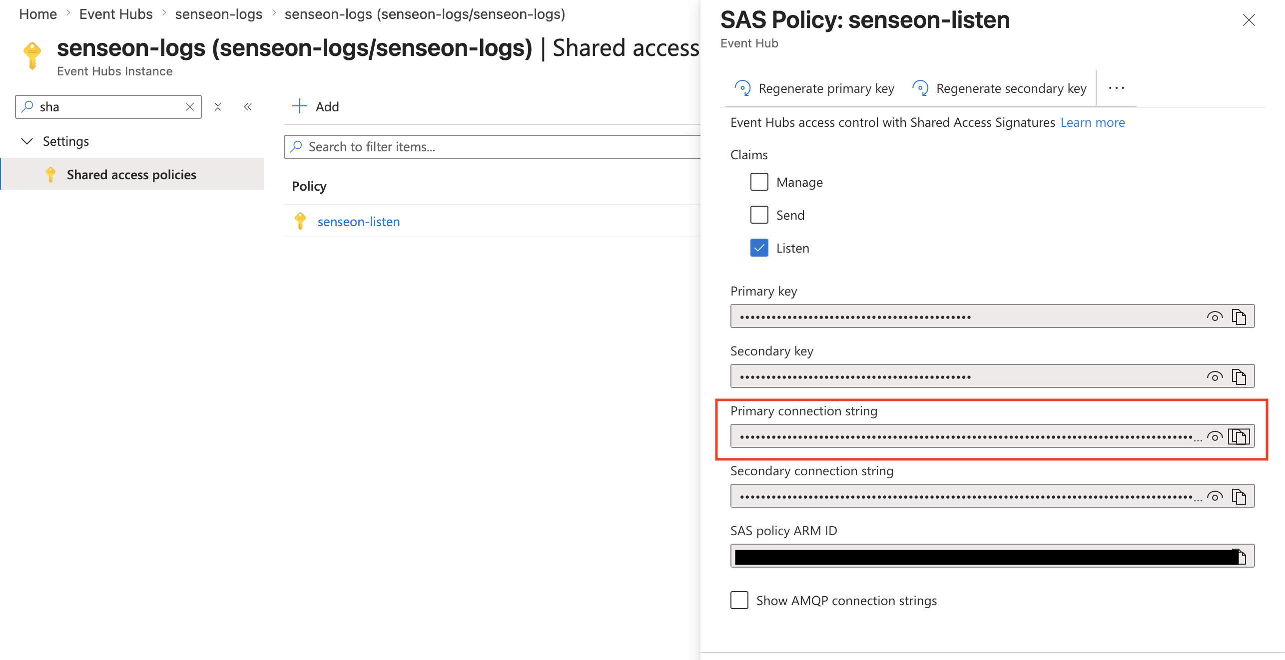The width and height of the screenshot is (1285, 660).
Task: Copy the Secondary key value
Action: click(x=1239, y=376)
